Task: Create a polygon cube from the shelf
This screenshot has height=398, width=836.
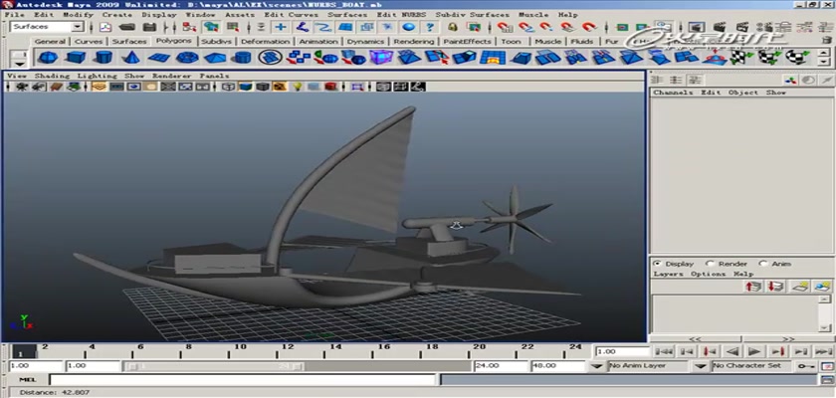Action: (x=76, y=57)
